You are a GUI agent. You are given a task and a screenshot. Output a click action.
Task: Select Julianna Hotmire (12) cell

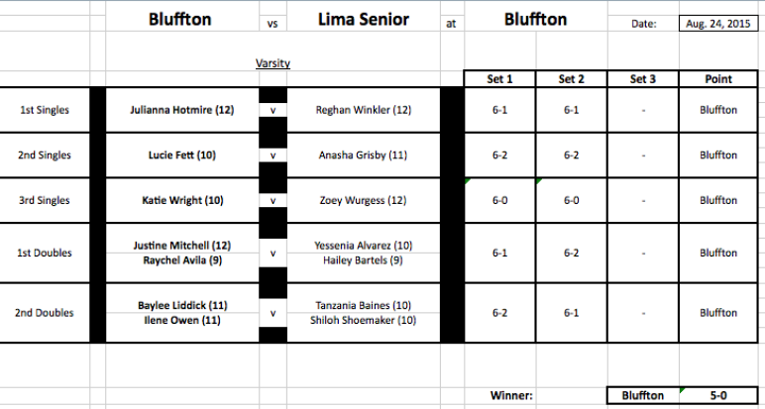(x=182, y=110)
